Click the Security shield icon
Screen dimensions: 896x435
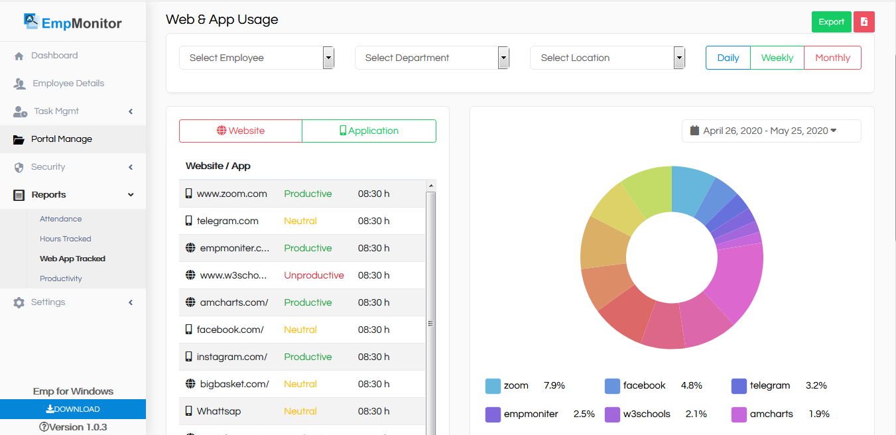19,168
